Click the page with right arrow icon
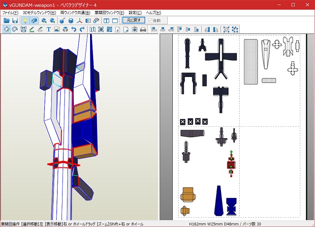This screenshot has height=227, width=315. (x=126, y=30)
